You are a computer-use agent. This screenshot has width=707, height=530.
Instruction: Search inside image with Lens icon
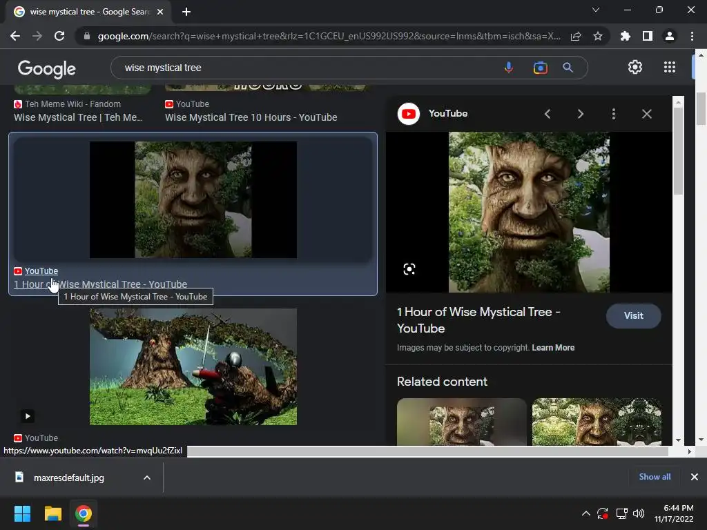409,269
